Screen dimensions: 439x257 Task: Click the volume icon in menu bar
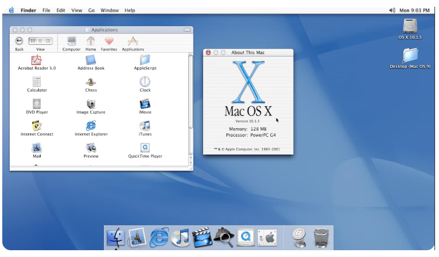coord(392,10)
